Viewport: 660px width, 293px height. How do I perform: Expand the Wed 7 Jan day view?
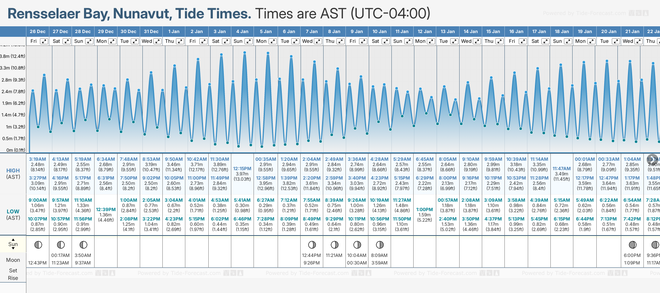click(318, 41)
